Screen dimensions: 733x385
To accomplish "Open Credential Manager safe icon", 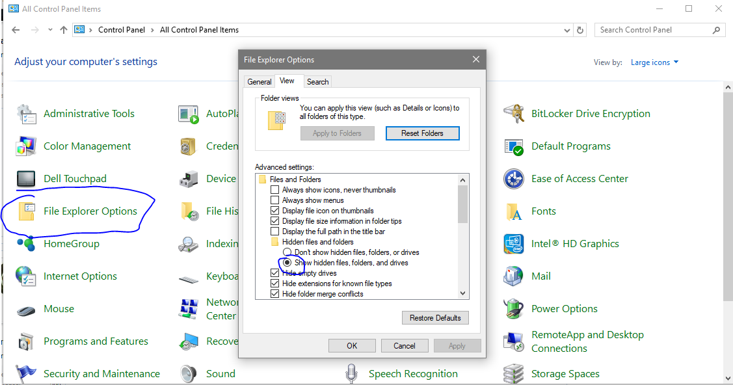I will [x=189, y=146].
